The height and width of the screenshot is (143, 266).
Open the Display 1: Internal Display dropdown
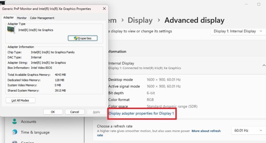point(238,31)
